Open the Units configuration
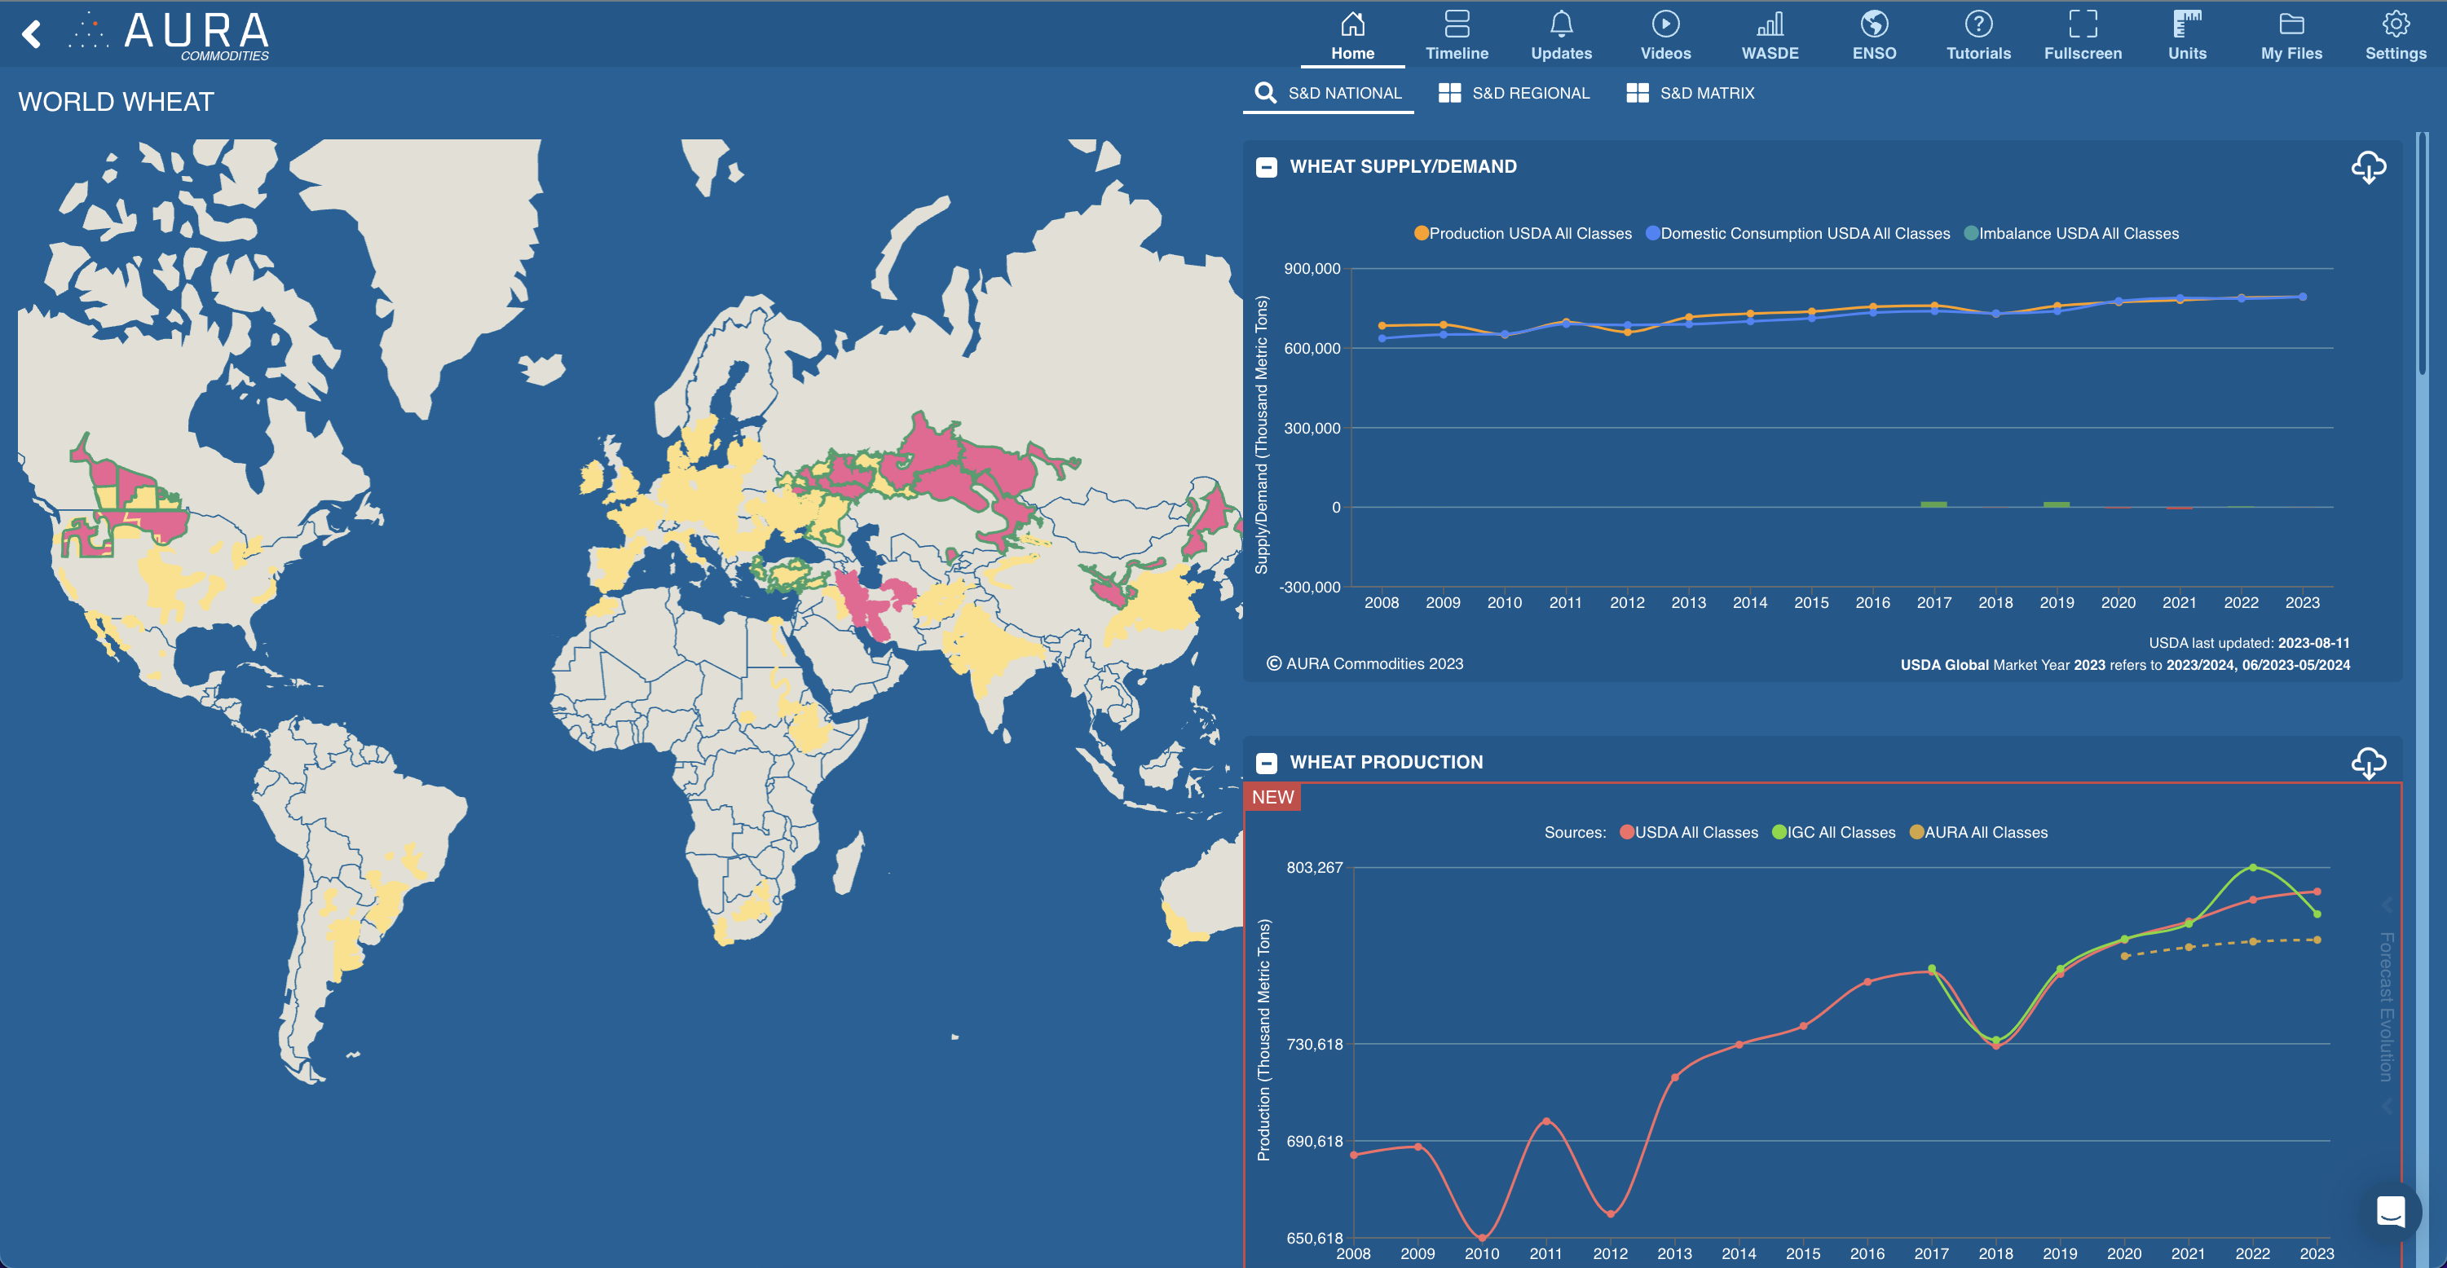Screen dimensions: 2447x1268 click(2187, 34)
